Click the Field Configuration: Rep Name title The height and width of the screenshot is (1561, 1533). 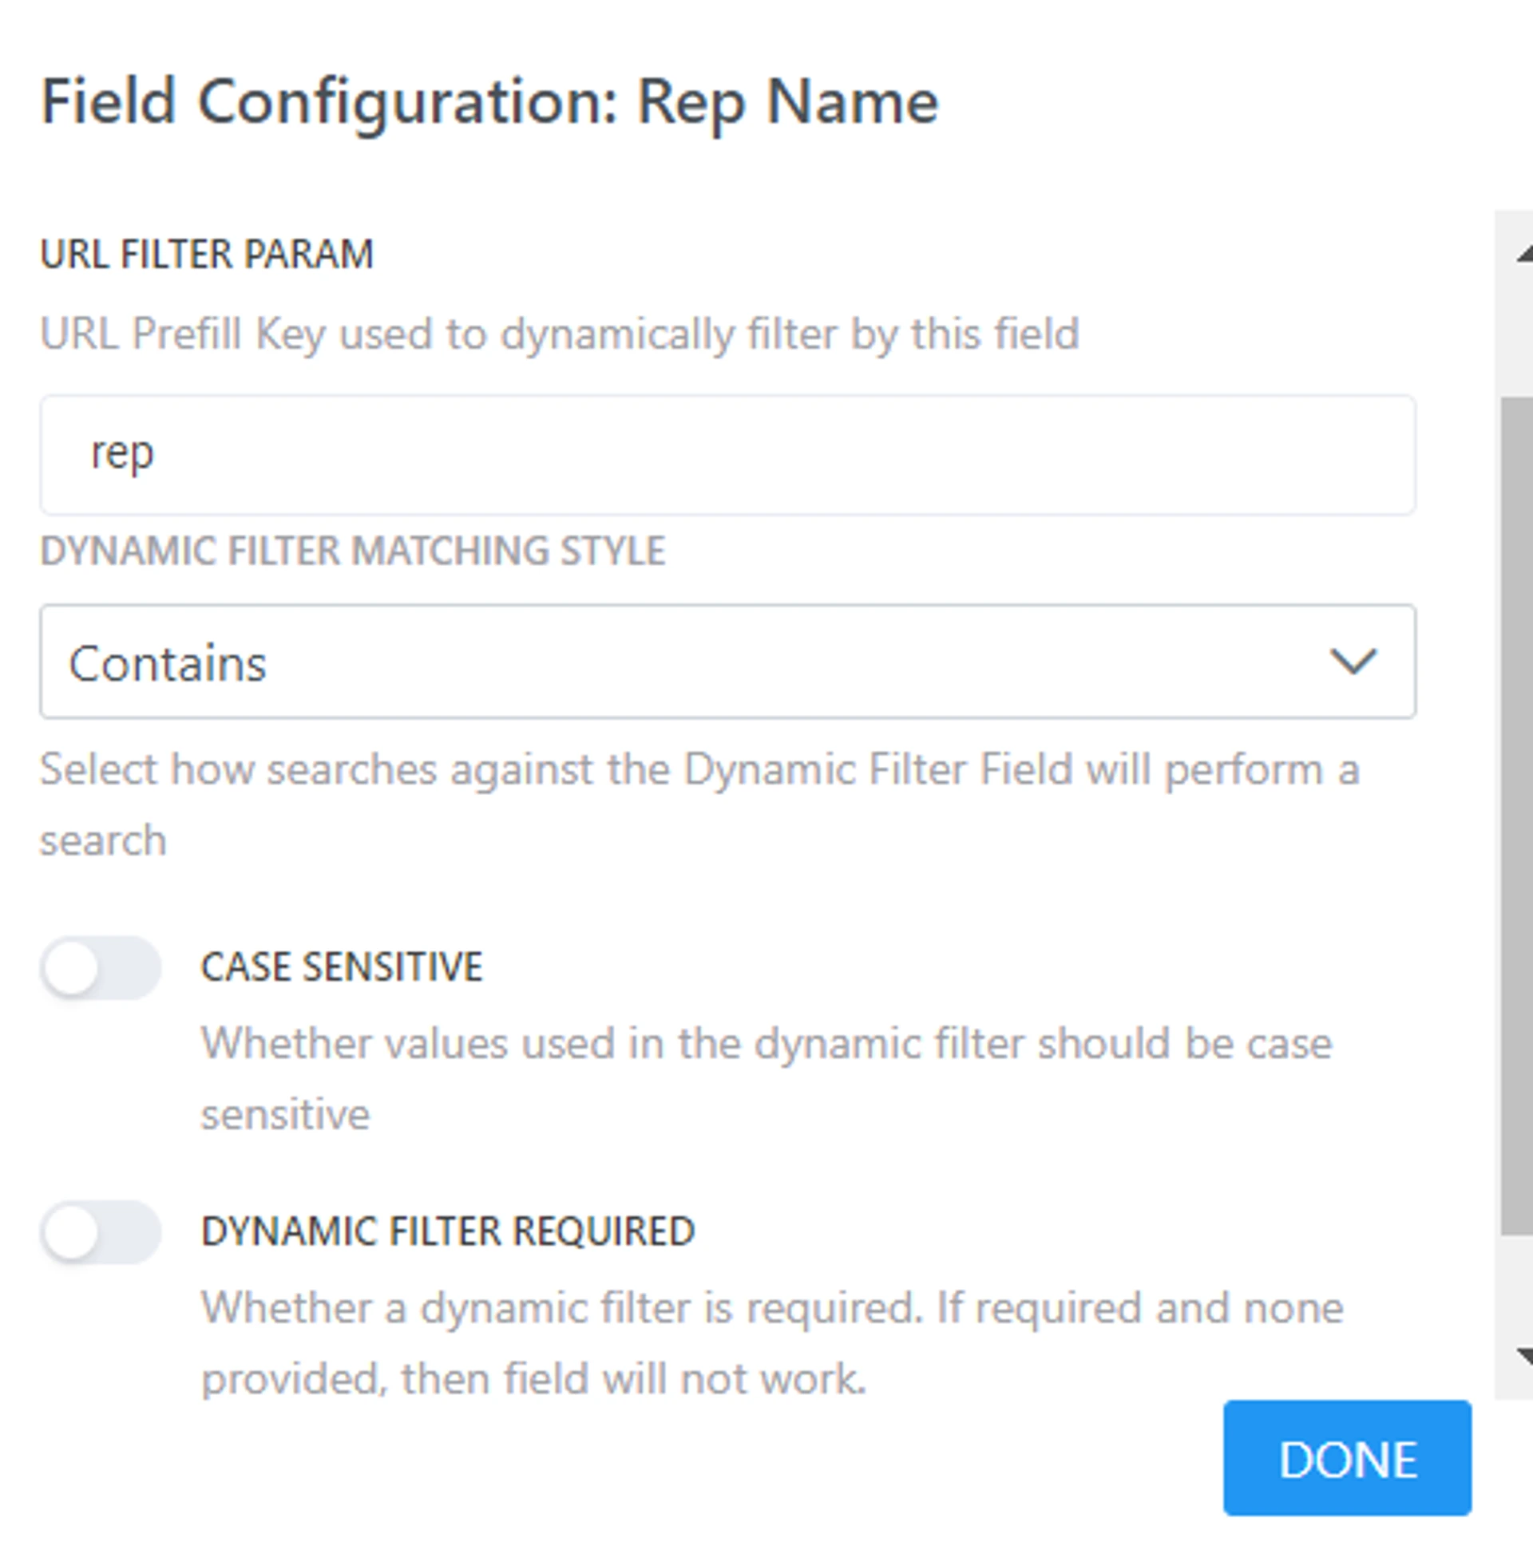(x=489, y=103)
